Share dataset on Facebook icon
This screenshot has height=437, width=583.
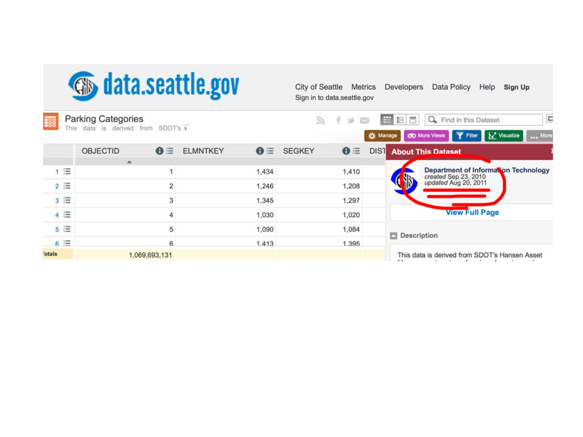(338, 120)
